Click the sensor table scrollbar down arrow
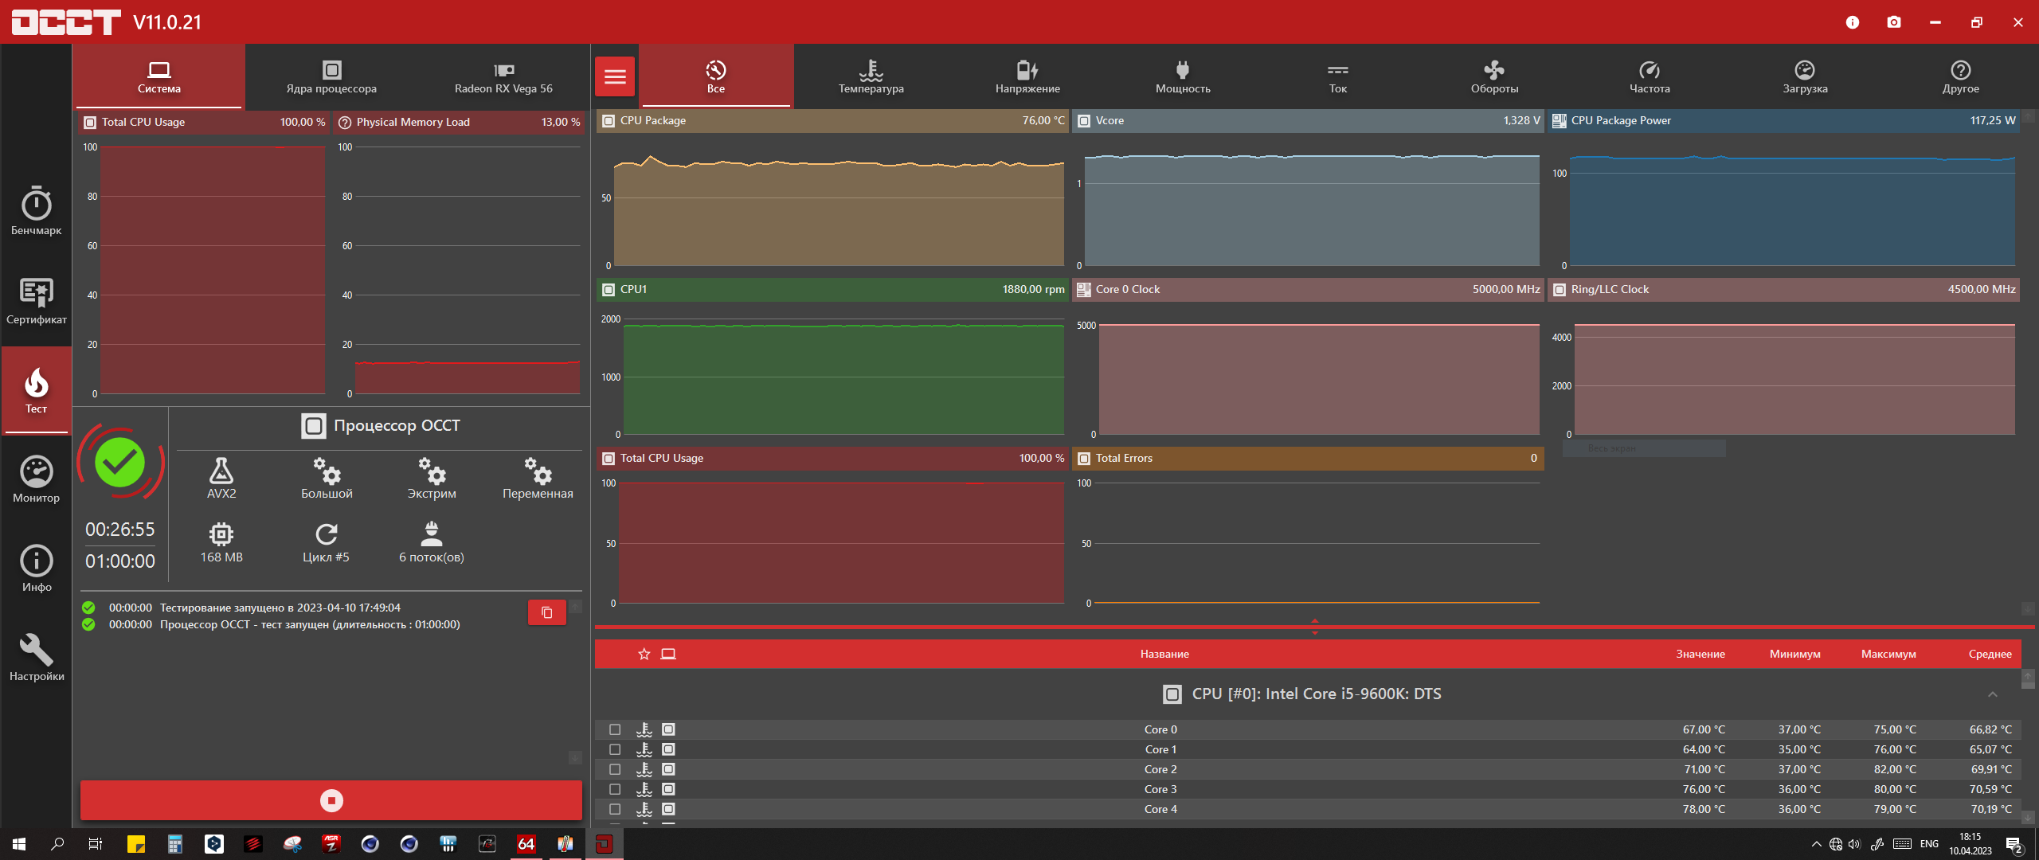The height and width of the screenshot is (860, 2039). [2027, 818]
